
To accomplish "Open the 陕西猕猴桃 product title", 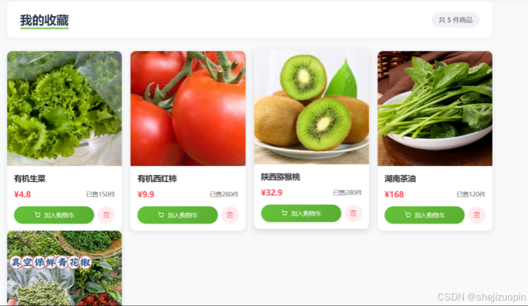I will point(280,177).
